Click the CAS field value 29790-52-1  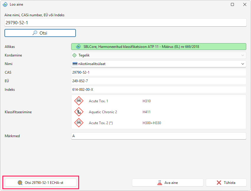[159, 72]
